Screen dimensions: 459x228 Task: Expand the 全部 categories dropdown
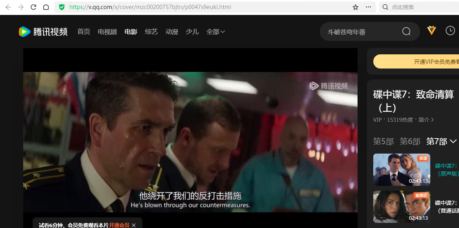[x=216, y=32]
